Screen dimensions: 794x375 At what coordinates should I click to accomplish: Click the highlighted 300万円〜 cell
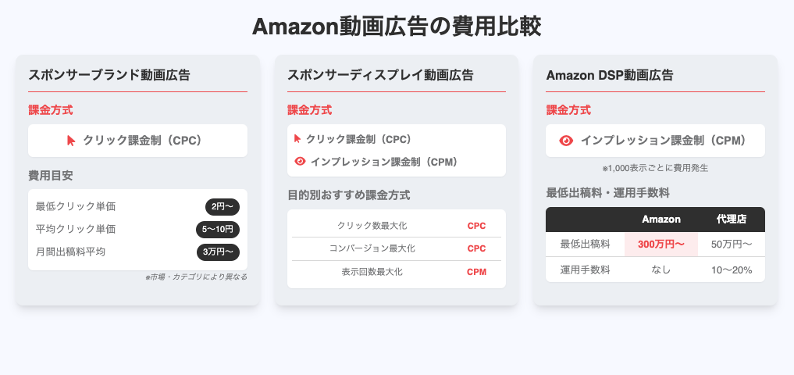[660, 245]
